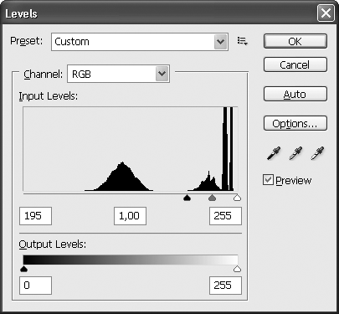Close the Levels dialog
Viewport: 339px width, 314px height.
click(x=326, y=13)
